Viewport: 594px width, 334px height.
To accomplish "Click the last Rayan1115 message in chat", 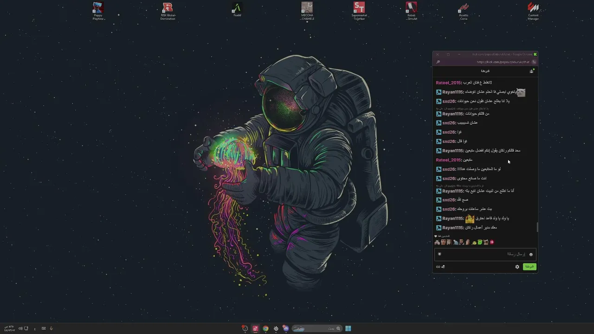I will coord(466,228).
